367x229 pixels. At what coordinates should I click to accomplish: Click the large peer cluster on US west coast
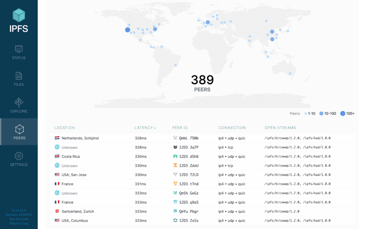[x=127, y=30]
